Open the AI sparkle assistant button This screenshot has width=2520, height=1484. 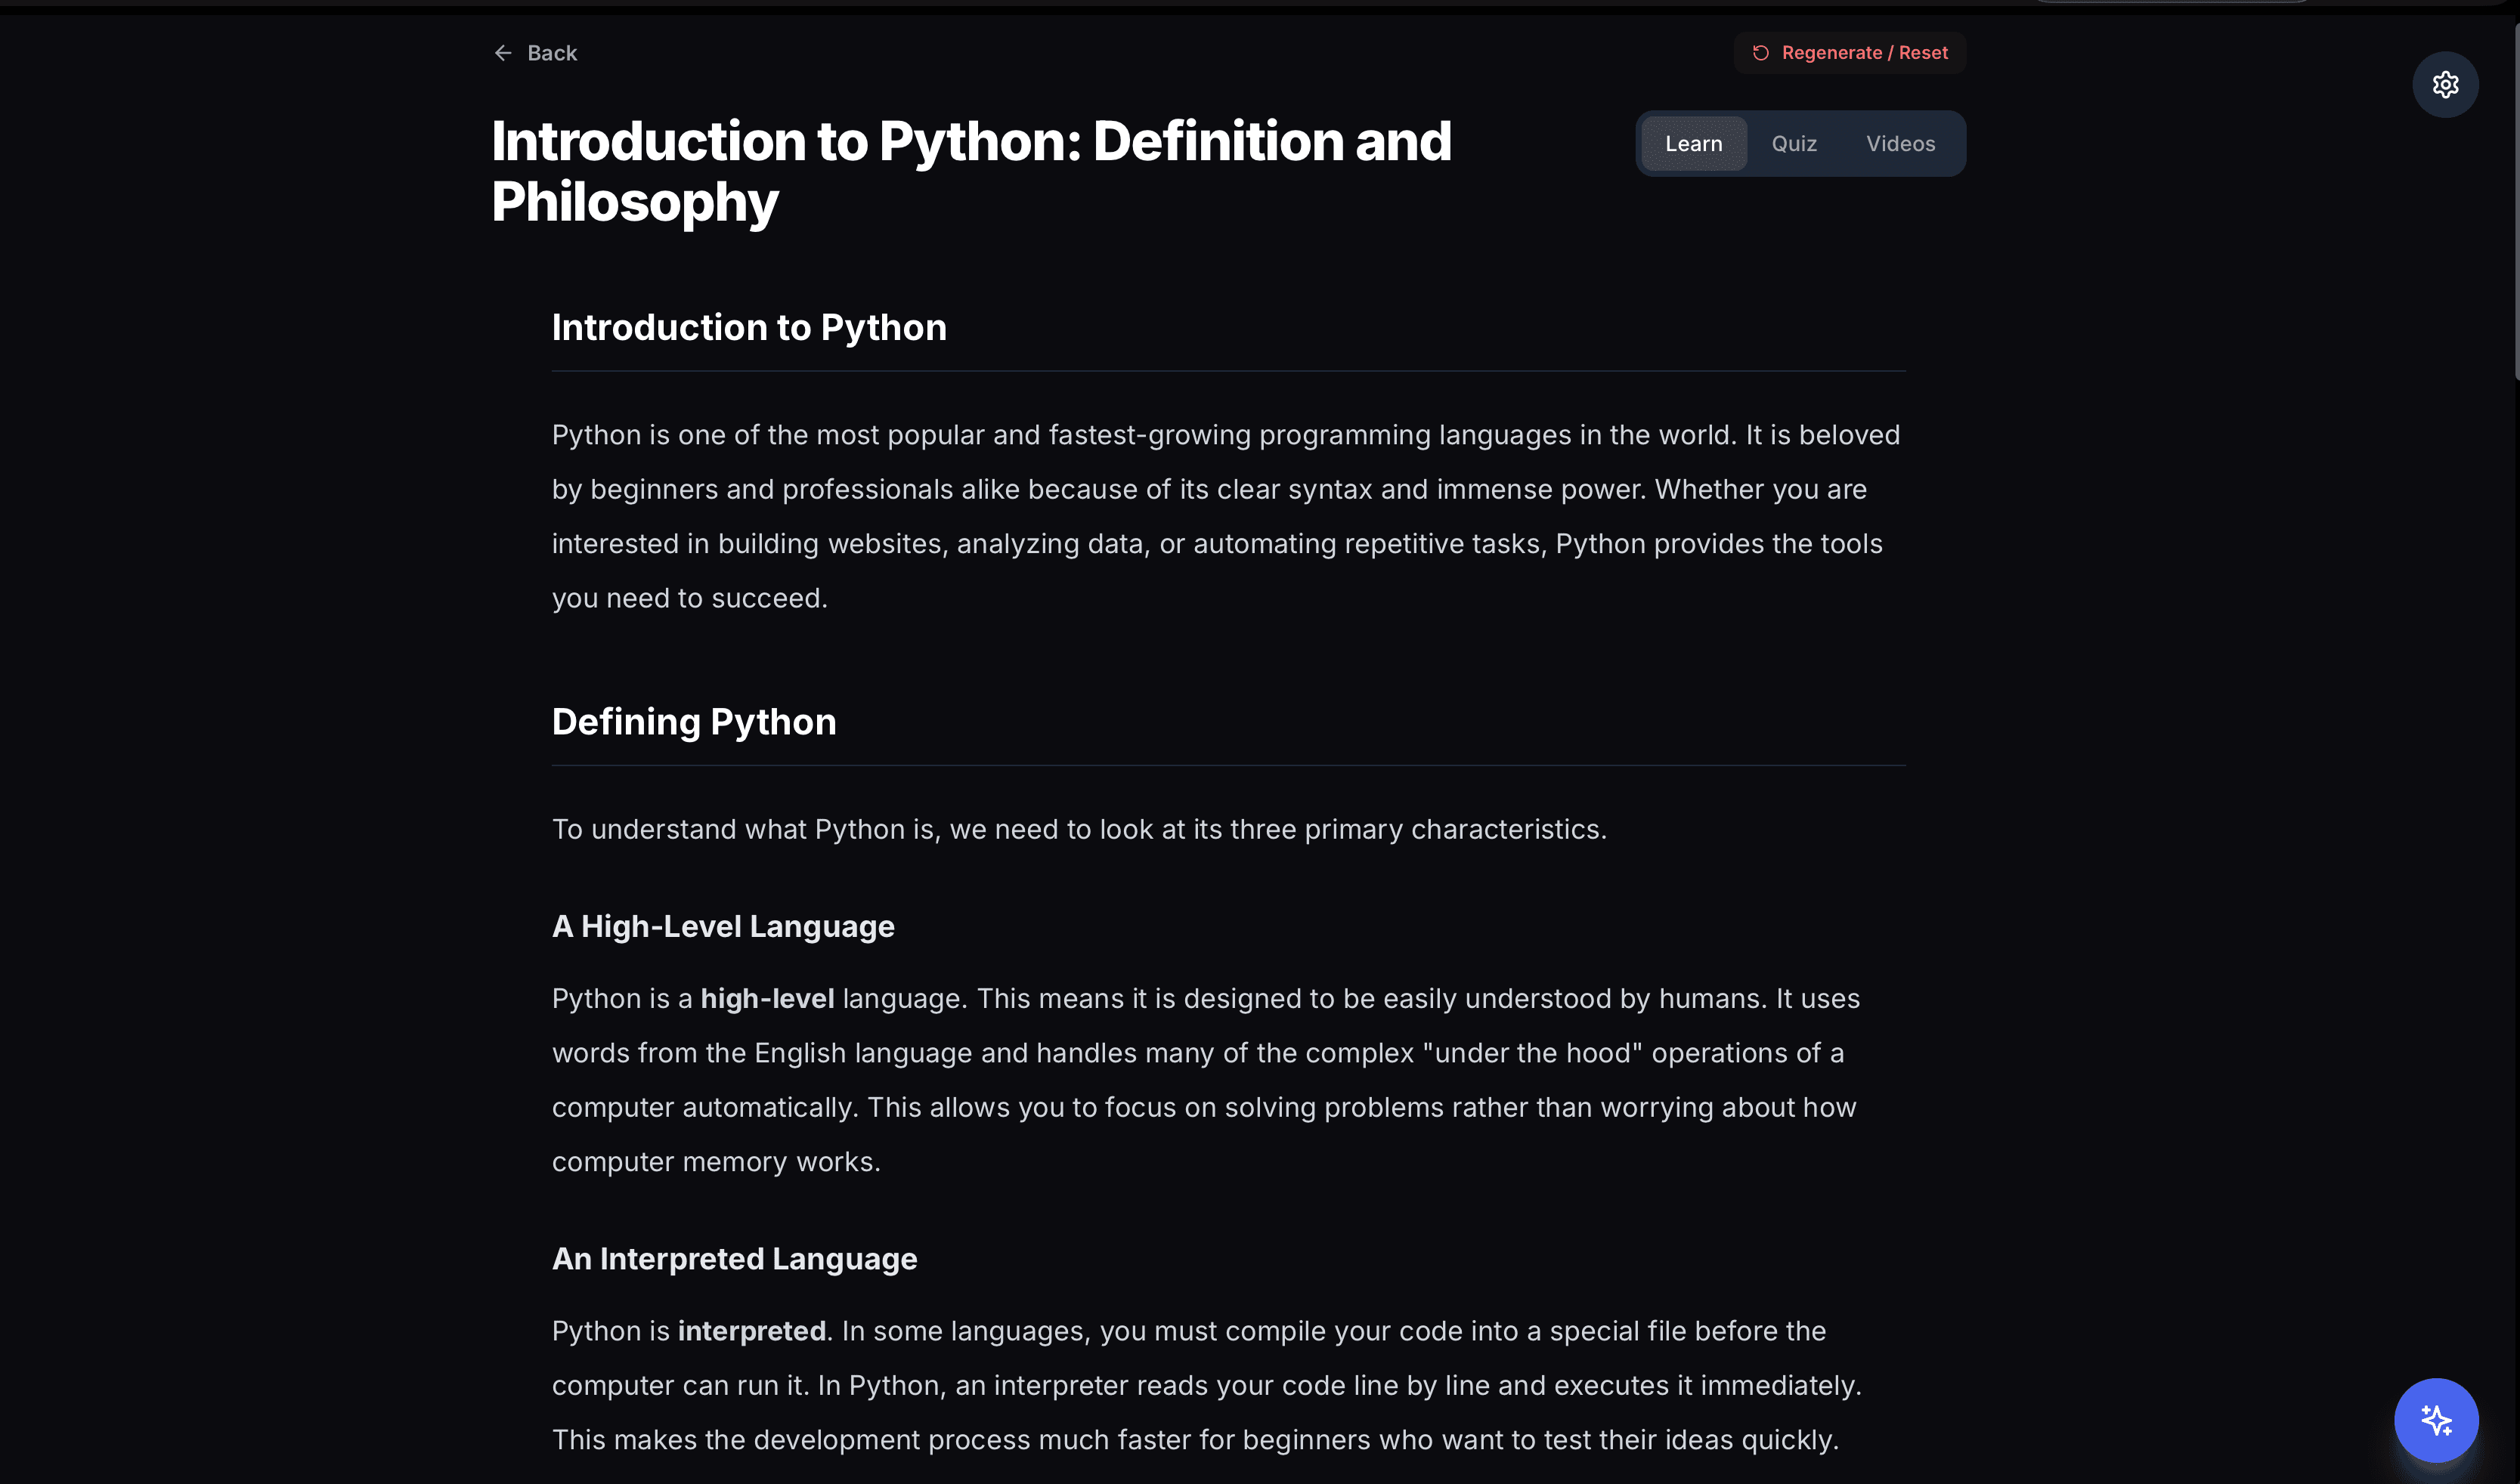click(2436, 1419)
